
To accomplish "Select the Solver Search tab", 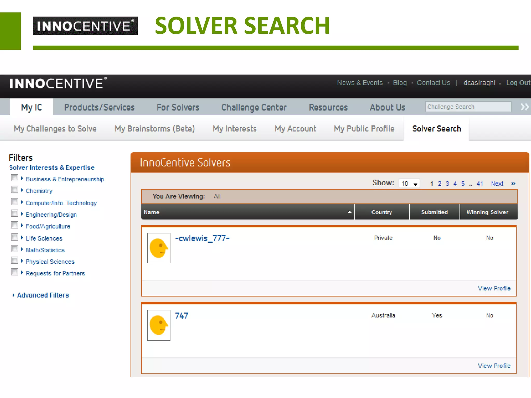I will click(x=437, y=129).
